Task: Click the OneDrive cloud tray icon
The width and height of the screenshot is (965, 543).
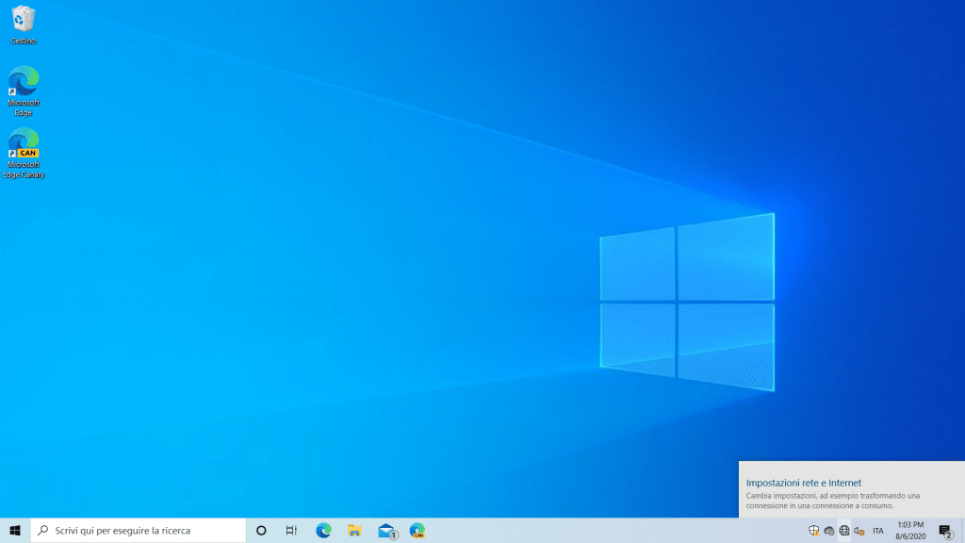Action: (829, 531)
